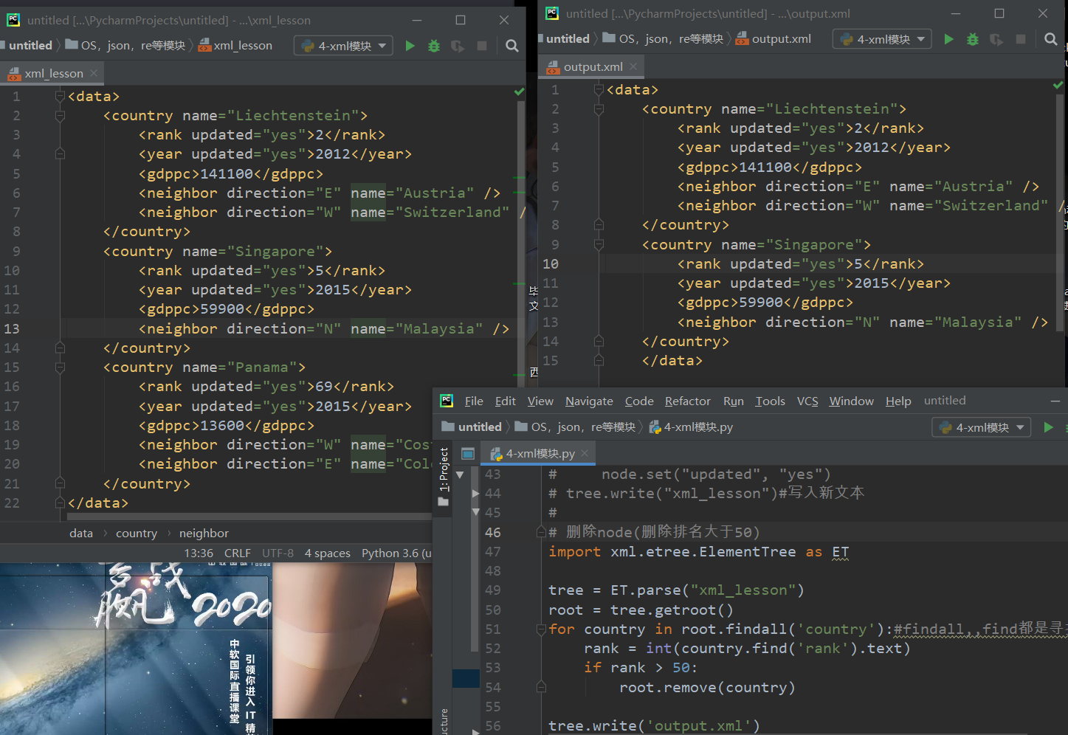Click 4-xml模块.py in the navigation bar path

(x=691, y=427)
